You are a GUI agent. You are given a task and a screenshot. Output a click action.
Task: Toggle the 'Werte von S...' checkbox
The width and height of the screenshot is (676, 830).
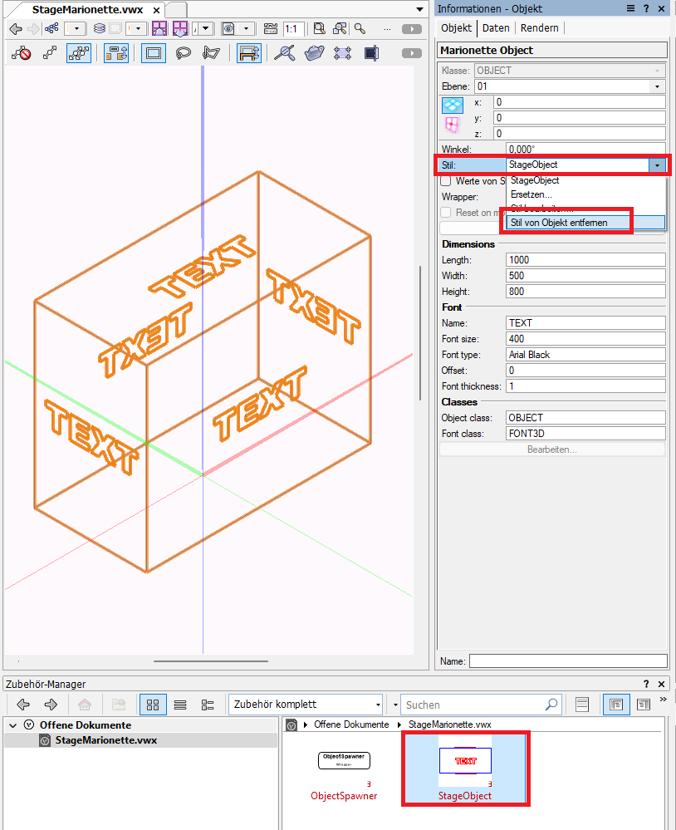[x=446, y=180]
